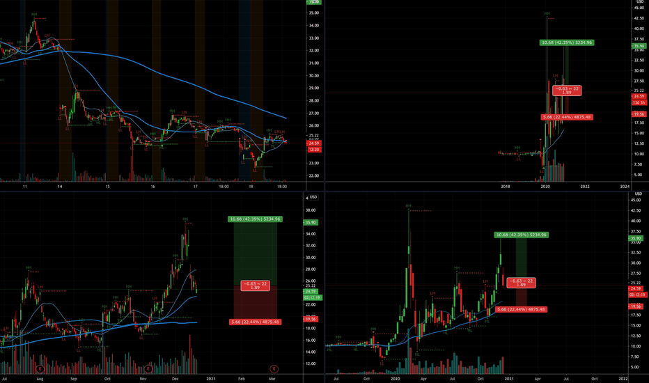The width and height of the screenshot is (649, 383).
Task: Click the green profit zone in bottom-right chart
Action: coord(521,257)
